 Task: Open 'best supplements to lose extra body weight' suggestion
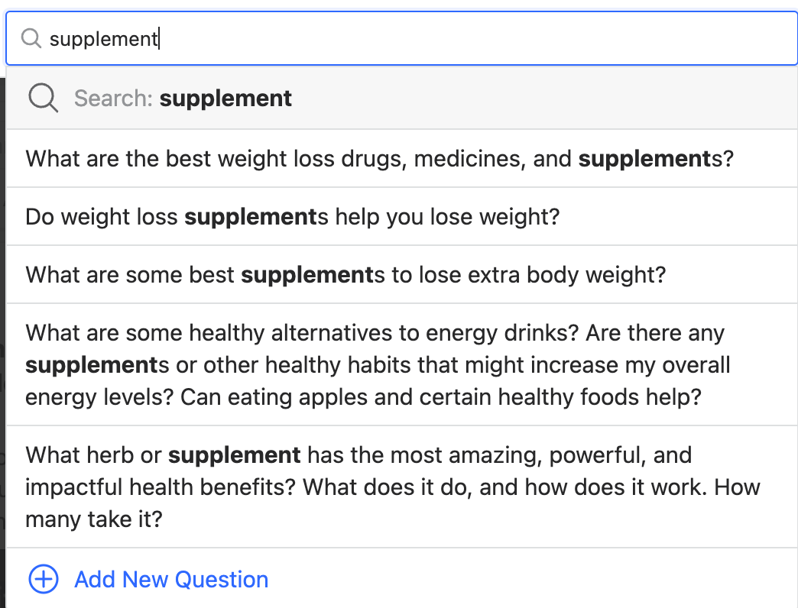(x=401, y=274)
